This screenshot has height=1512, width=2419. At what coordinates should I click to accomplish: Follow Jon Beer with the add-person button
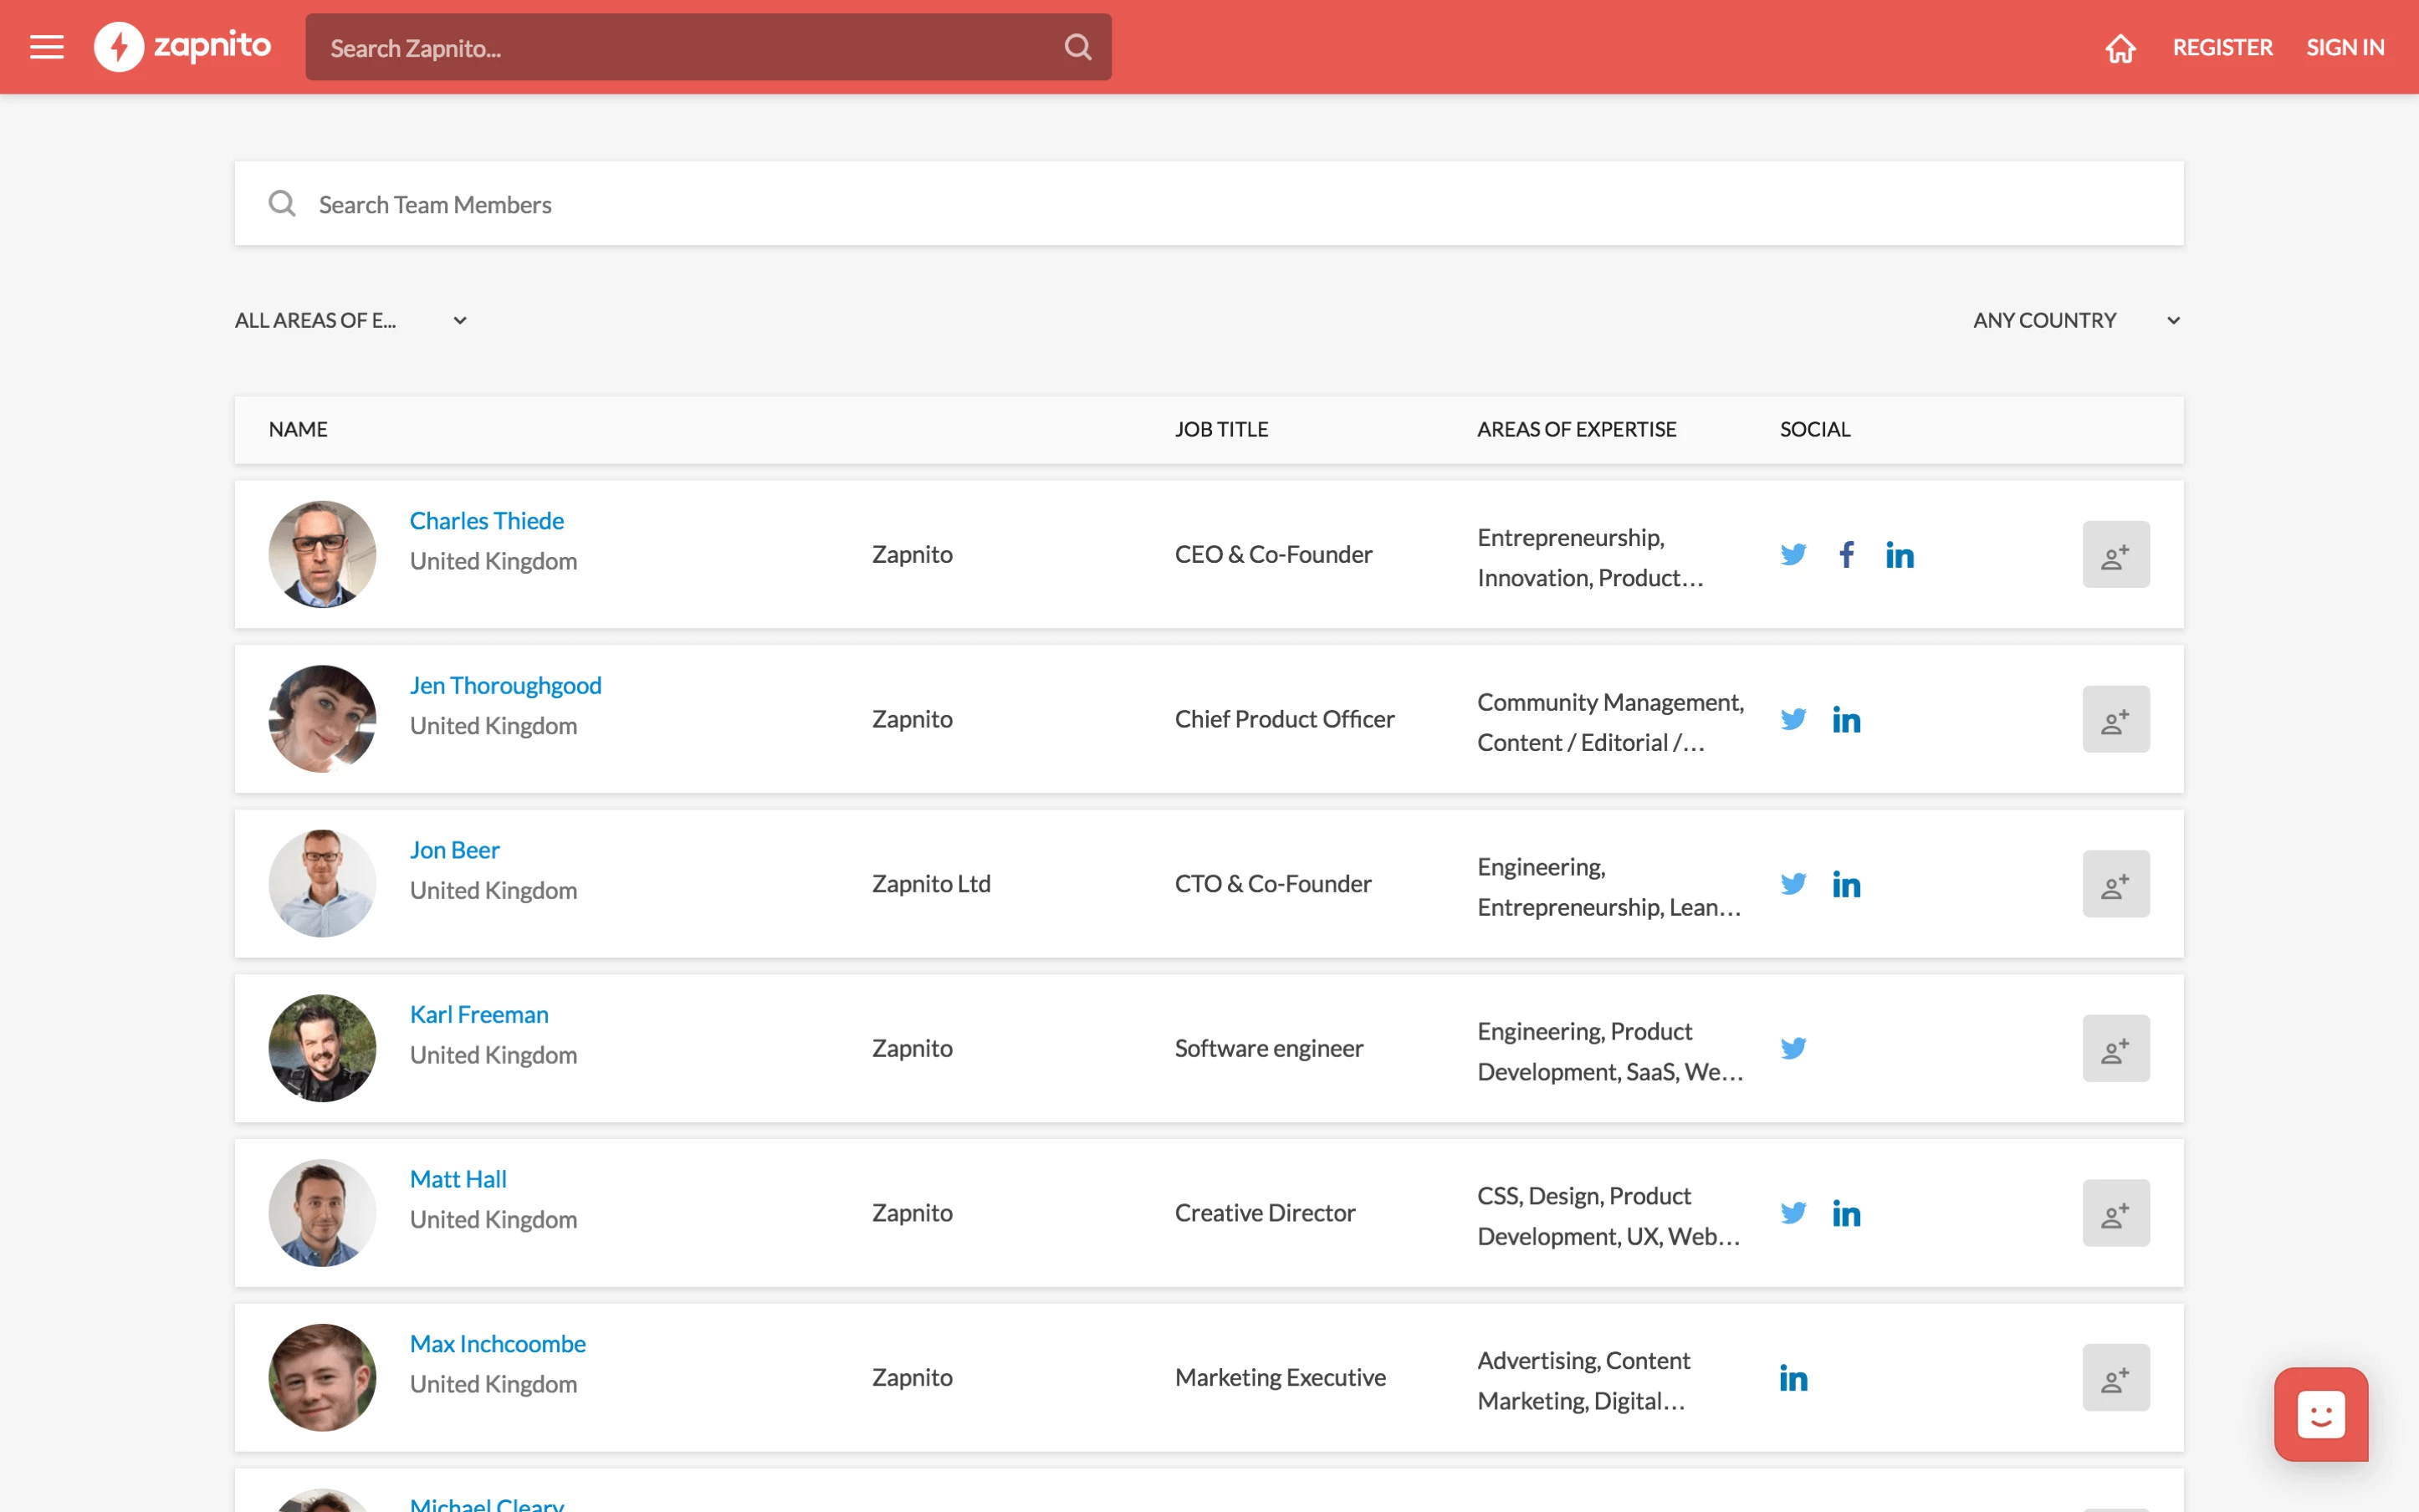point(2115,884)
